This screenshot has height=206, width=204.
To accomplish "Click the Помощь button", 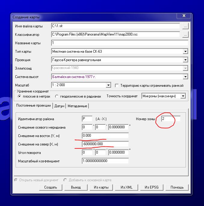I will click(177, 187).
